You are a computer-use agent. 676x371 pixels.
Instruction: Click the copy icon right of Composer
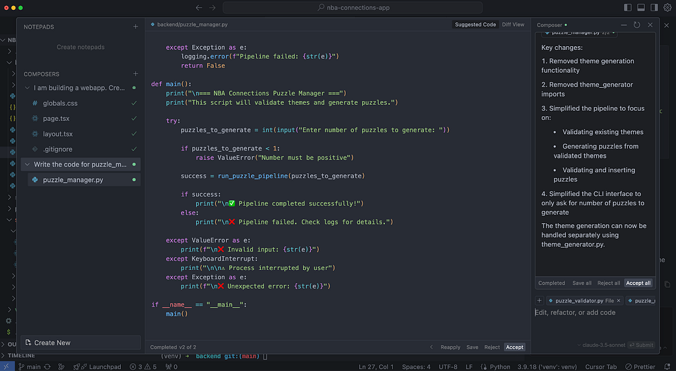667,285
